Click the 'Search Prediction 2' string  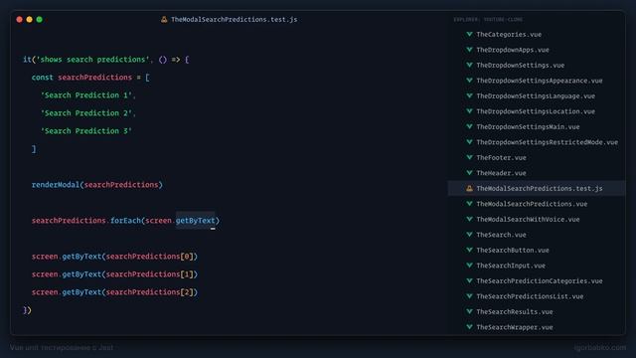click(86, 113)
